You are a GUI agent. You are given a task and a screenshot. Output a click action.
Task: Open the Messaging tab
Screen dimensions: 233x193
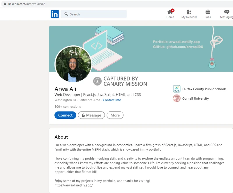pos(227,14)
